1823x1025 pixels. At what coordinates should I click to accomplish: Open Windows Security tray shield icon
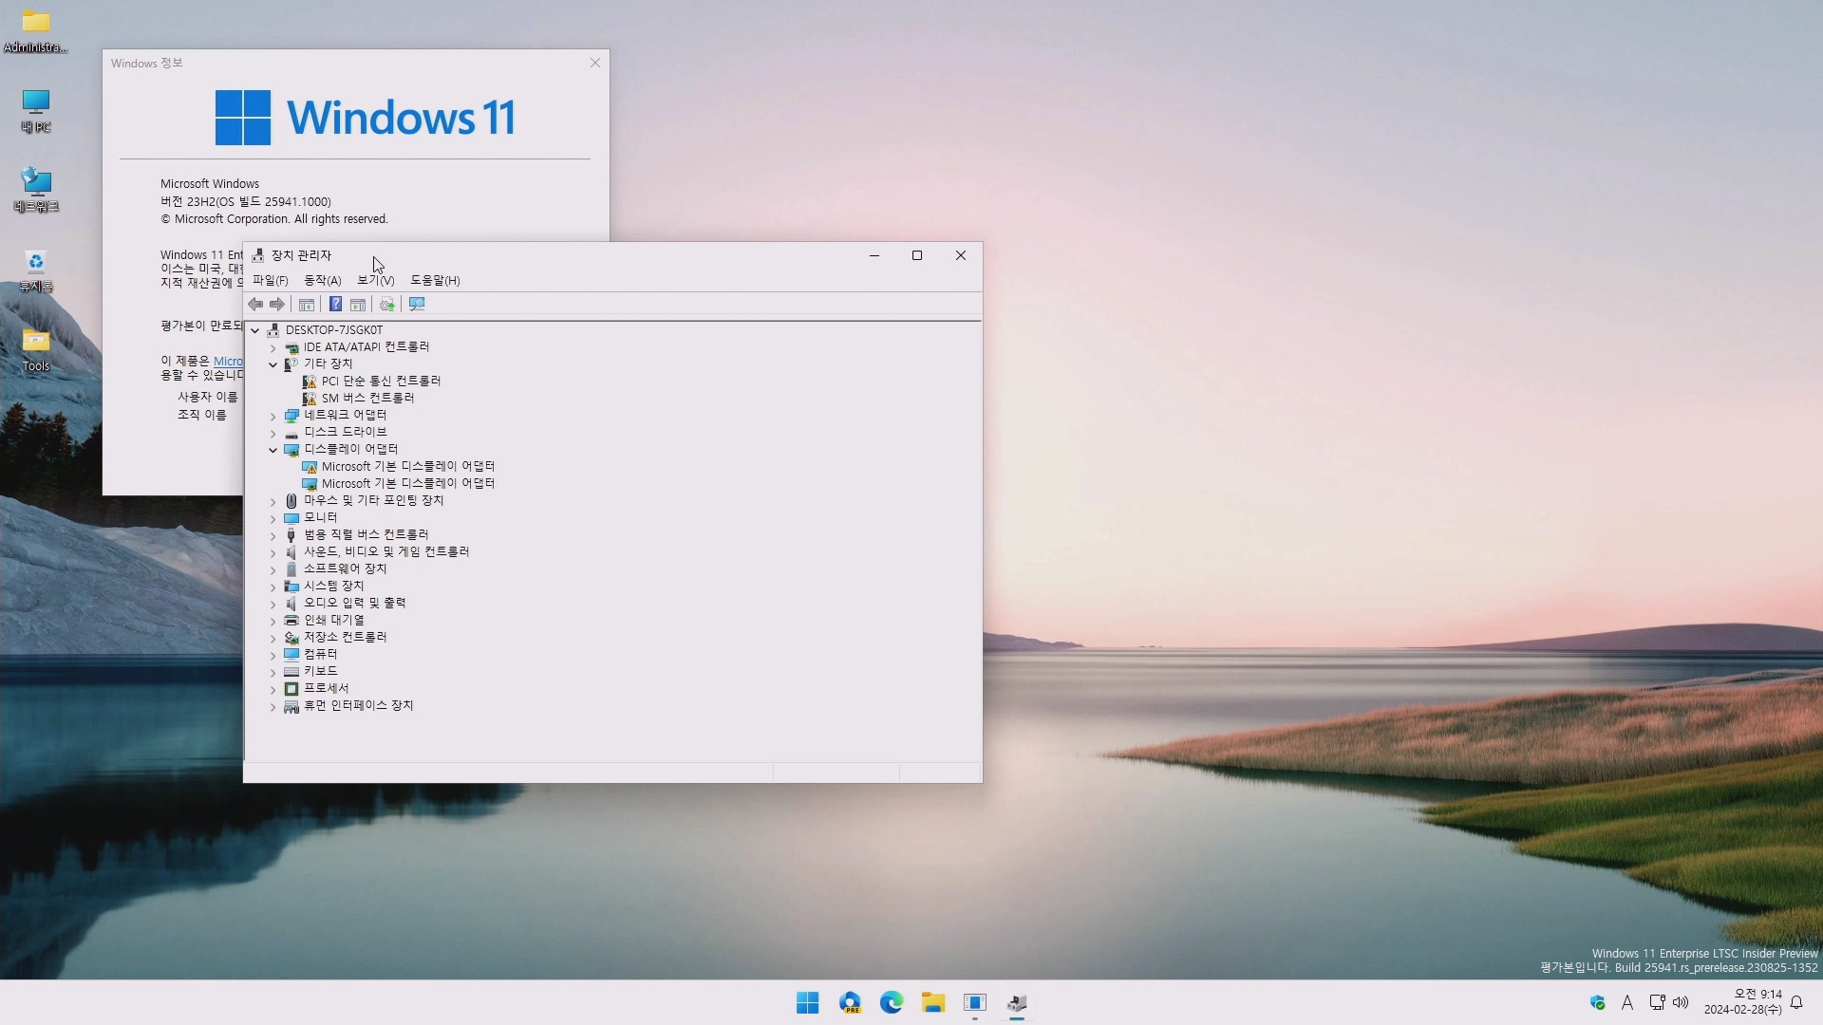(x=1597, y=1003)
